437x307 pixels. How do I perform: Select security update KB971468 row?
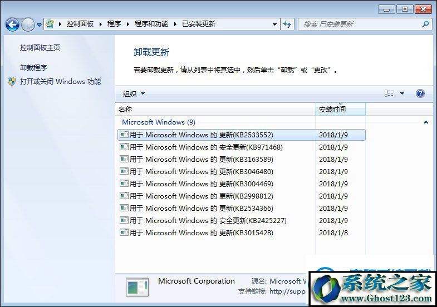click(242, 147)
